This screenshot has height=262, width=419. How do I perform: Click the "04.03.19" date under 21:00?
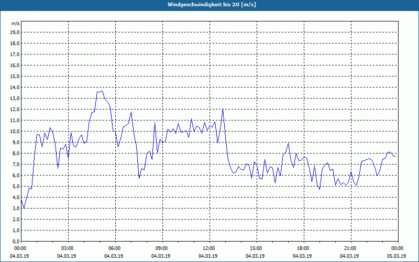click(349, 256)
